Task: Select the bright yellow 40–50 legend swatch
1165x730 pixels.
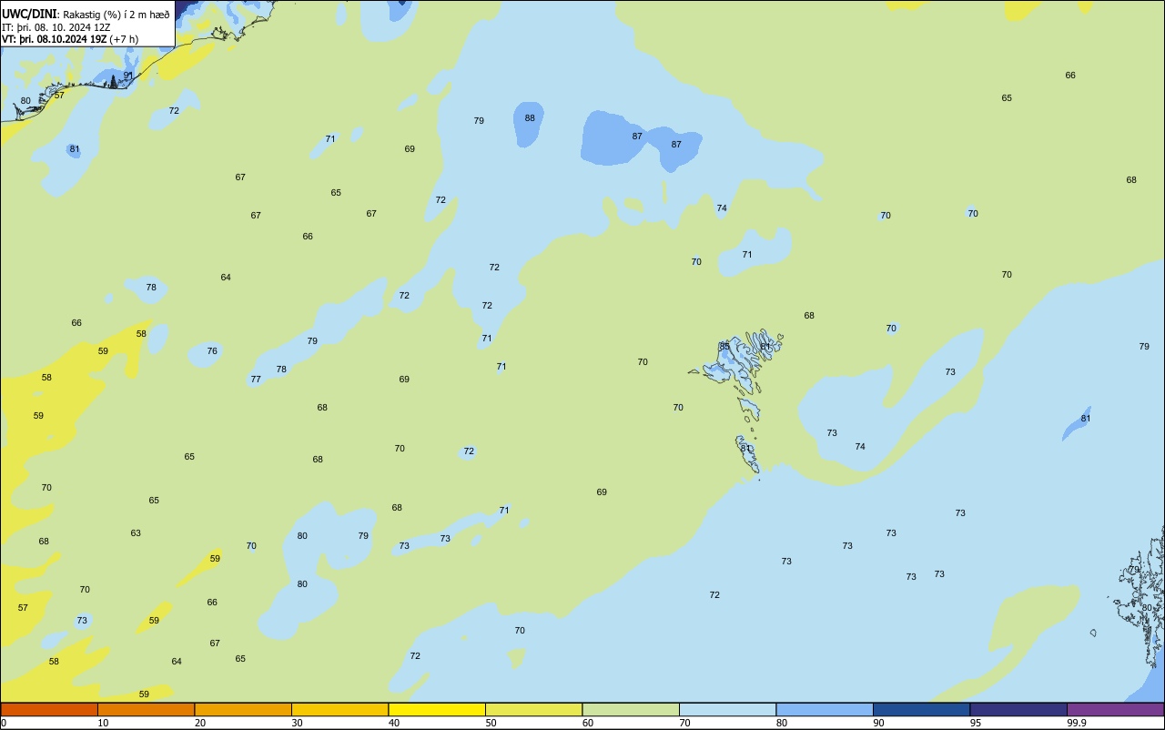Action: [x=437, y=710]
